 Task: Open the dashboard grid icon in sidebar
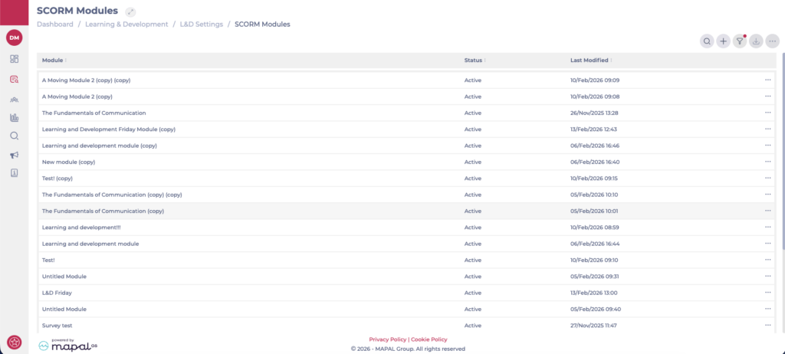(14, 59)
